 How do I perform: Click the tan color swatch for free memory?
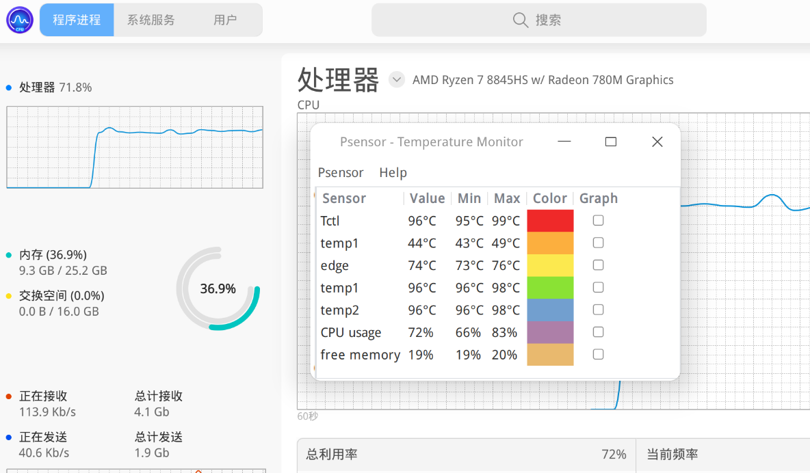pos(550,354)
